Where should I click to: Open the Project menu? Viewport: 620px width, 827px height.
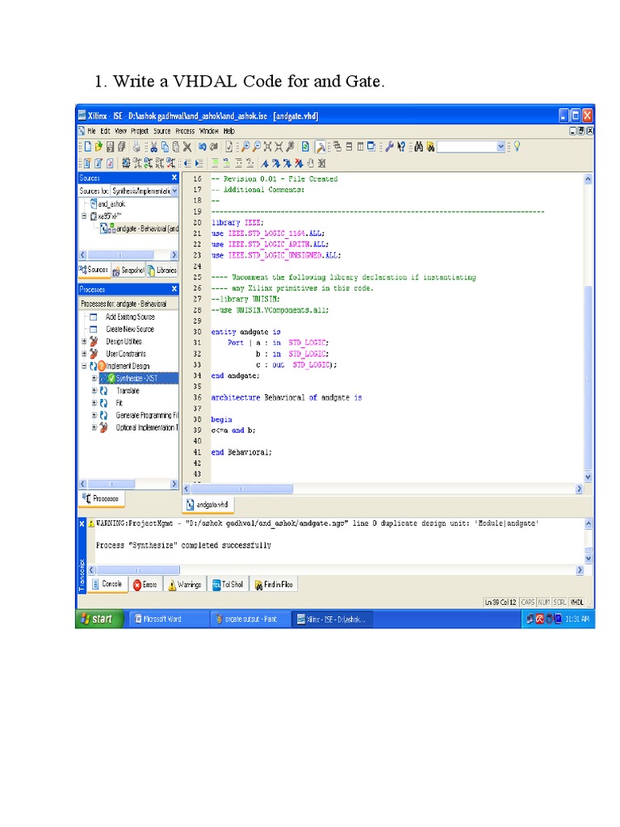click(139, 131)
